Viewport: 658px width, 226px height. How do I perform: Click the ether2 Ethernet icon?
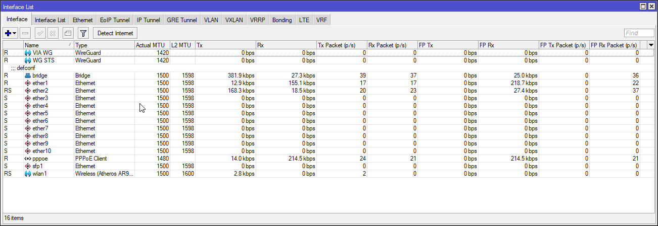(28, 91)
